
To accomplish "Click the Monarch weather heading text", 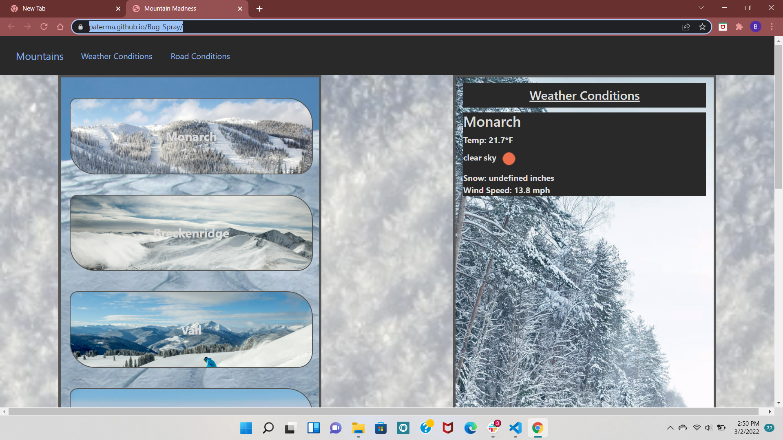I will tap(492, 122).
